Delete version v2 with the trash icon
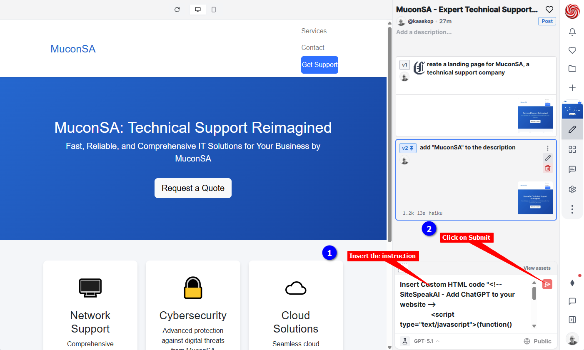Screen dimensions: 584x350 coord(547,168)
